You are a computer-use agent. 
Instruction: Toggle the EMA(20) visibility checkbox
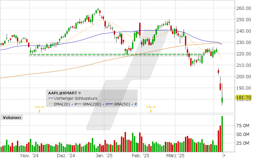coord(72,104)
